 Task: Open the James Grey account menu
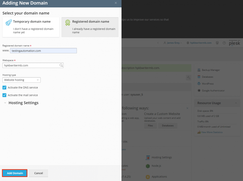click(173, 43)
